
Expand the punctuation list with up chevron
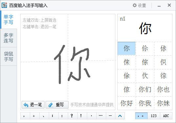click(x=120, y=116)
